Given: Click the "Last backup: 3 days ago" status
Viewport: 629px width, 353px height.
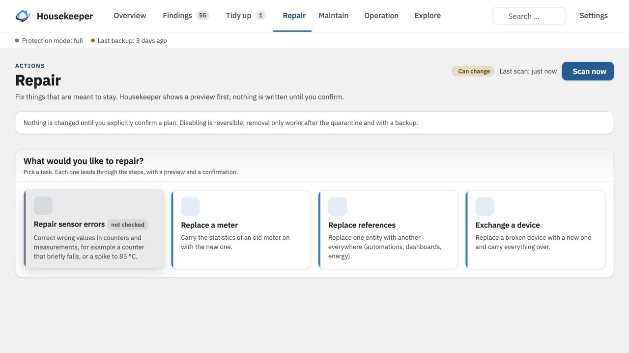Looking at the screenshot, I should [x=129, y=41].
